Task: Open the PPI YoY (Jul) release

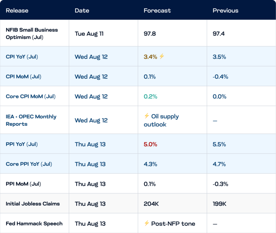Action: coord(22,144)
